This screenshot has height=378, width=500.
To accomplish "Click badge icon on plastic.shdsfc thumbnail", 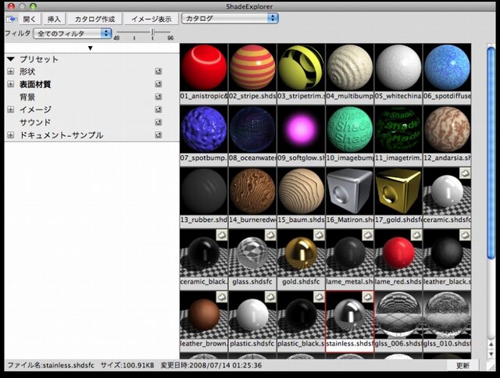I will click(270, 297).
